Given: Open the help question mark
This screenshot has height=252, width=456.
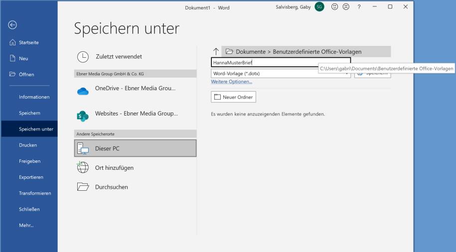Looking at the screenshot, I should click(359, 7).
